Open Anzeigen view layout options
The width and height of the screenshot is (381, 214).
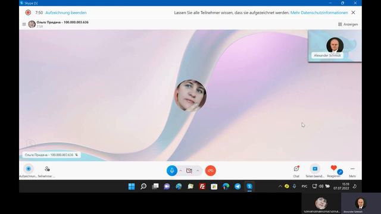point(348,24)
